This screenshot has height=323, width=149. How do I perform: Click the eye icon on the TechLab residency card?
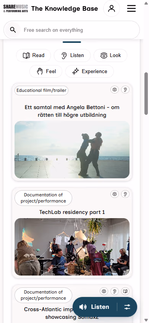[115, 194]
